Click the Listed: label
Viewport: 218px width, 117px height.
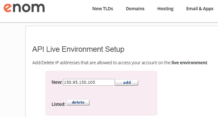58,104
